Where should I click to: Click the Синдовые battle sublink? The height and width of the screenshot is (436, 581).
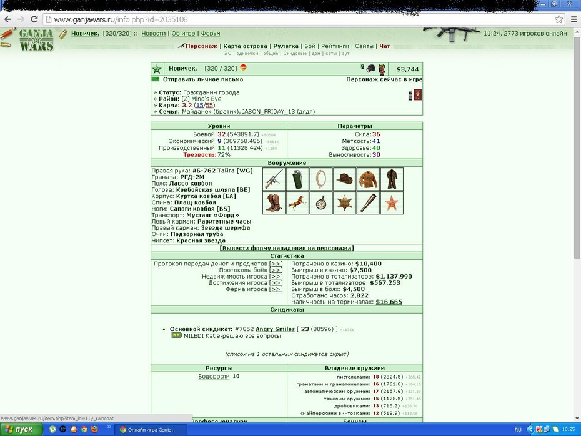pyautogui.click(x=295, y=54)
